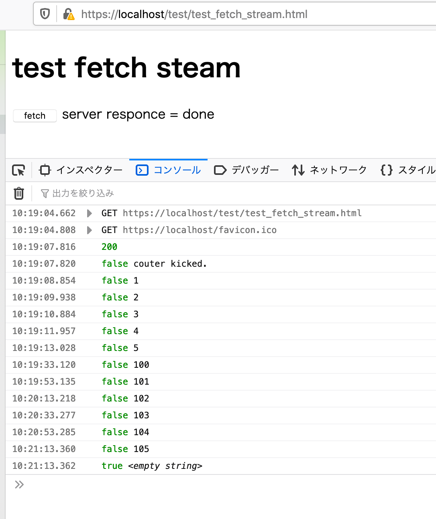
Task: Click the console prompt chevron icon
Action: [18, 485]
